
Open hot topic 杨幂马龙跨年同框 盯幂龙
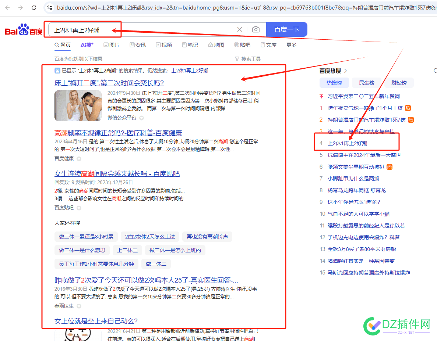click(357, 190)
